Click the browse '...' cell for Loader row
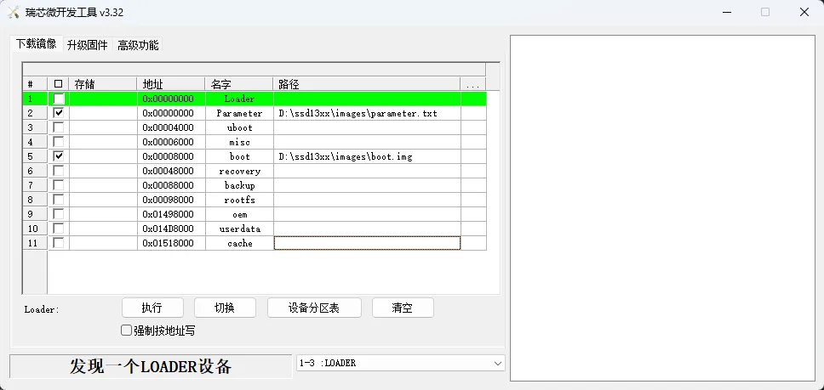 pos(473,99)
